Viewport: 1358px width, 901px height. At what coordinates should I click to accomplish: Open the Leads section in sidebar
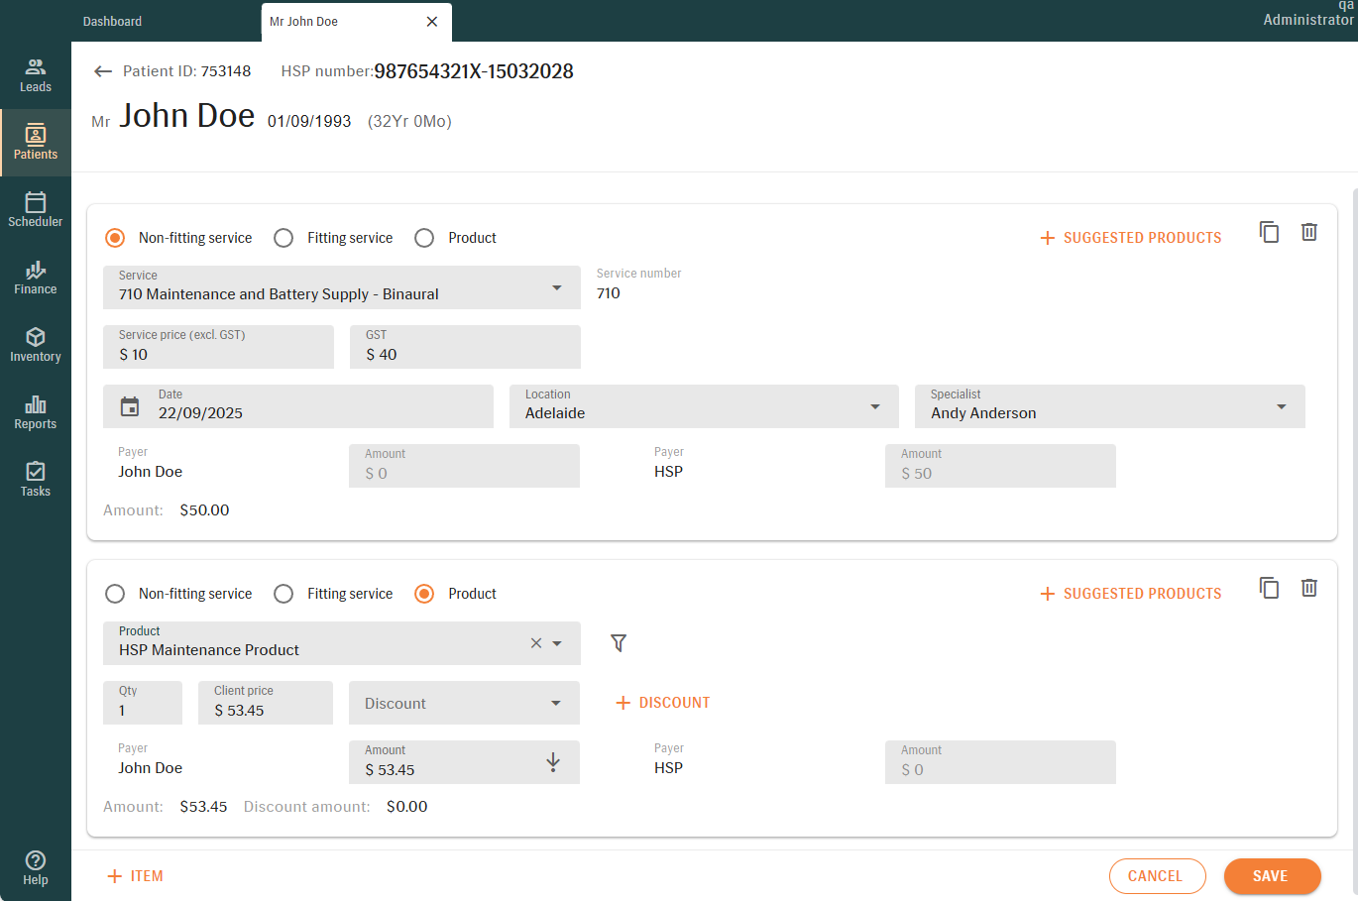[x=36, y=75]
